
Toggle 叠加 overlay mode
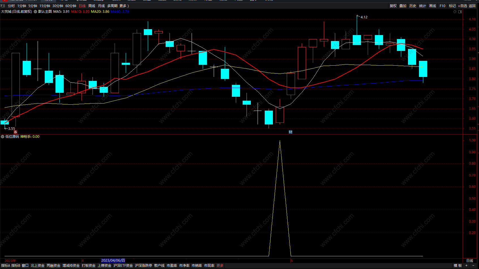click(403, 6)
